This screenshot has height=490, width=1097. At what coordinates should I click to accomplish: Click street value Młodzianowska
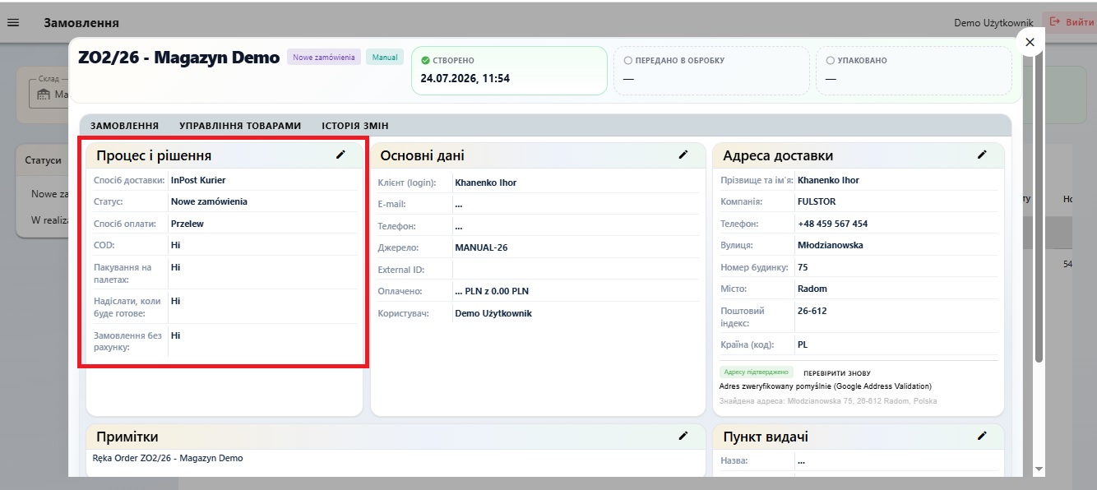831,245
